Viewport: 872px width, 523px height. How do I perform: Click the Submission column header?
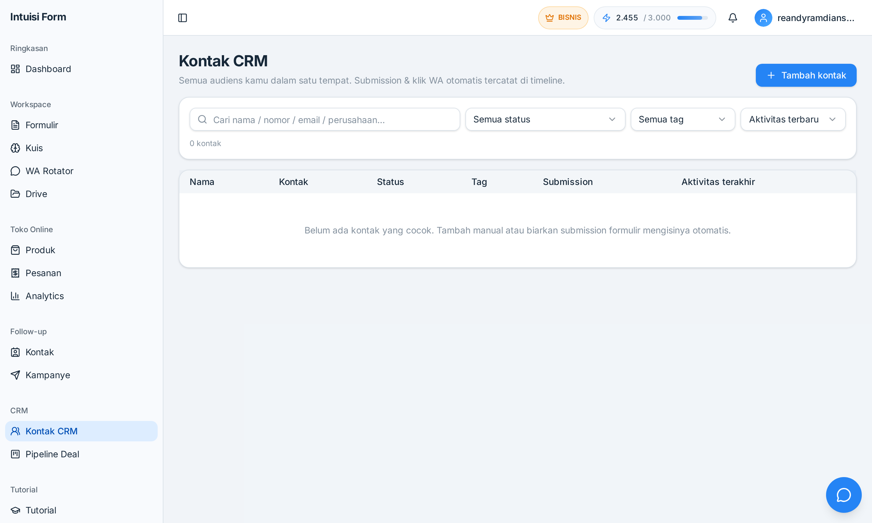pyautogui.click(x=568, y=182)
